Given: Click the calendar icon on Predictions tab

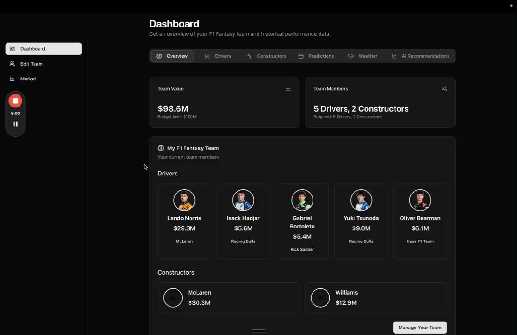Looking at the screenshot, I should point(301,56).
